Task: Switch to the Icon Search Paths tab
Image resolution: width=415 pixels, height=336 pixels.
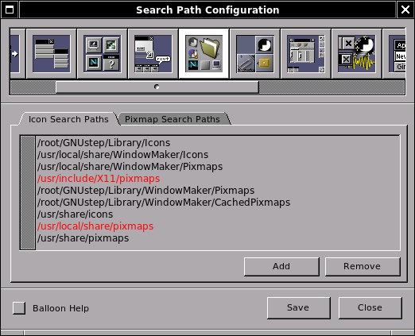Action: (x=68, y=119)
